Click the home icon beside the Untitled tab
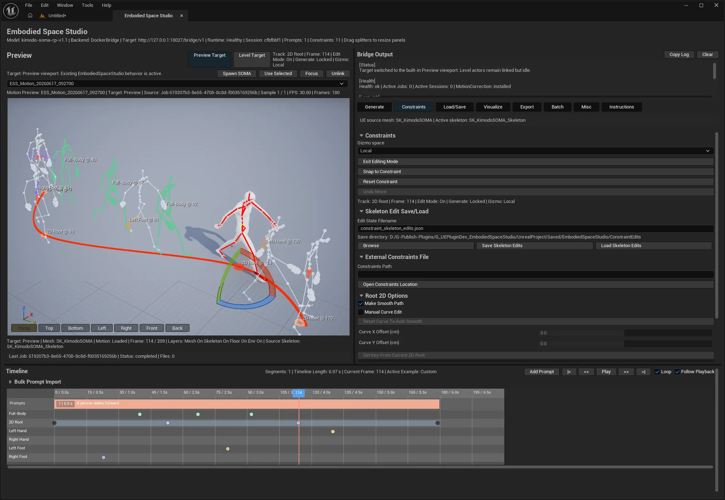The image size is (725, 500). click(x=30, y=15)
